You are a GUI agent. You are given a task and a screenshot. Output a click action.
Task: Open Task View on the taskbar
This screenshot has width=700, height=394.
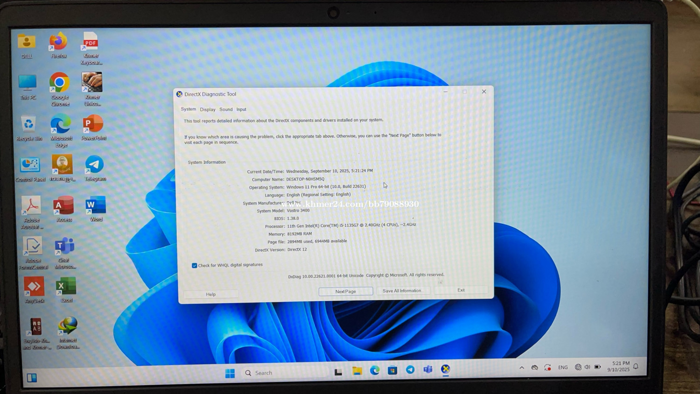pos(338,372)
